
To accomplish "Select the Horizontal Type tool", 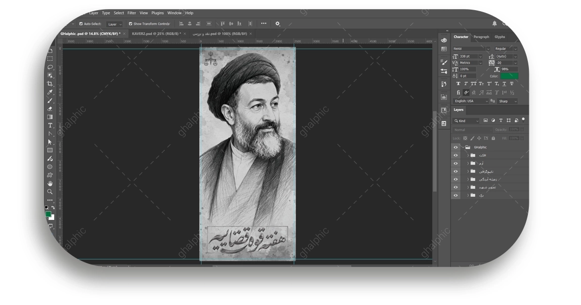I will (x=50, y=126).
